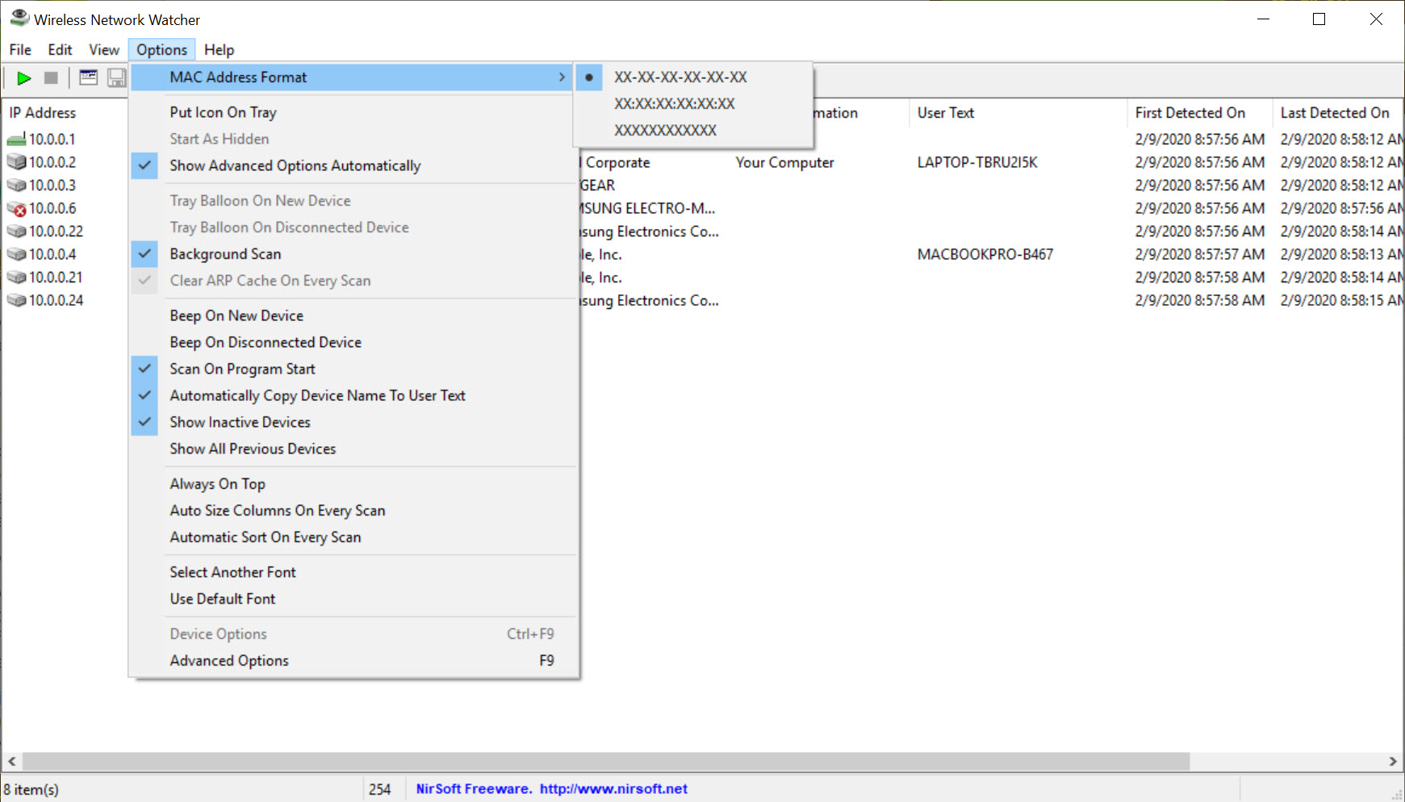Click the device icon beside 10.0.0.2
The image size is (1405, 802).
pyautogui.click(x=16, y=162)
